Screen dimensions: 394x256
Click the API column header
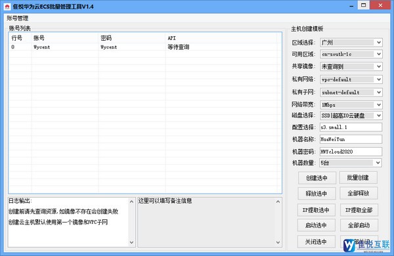point(221,38)
